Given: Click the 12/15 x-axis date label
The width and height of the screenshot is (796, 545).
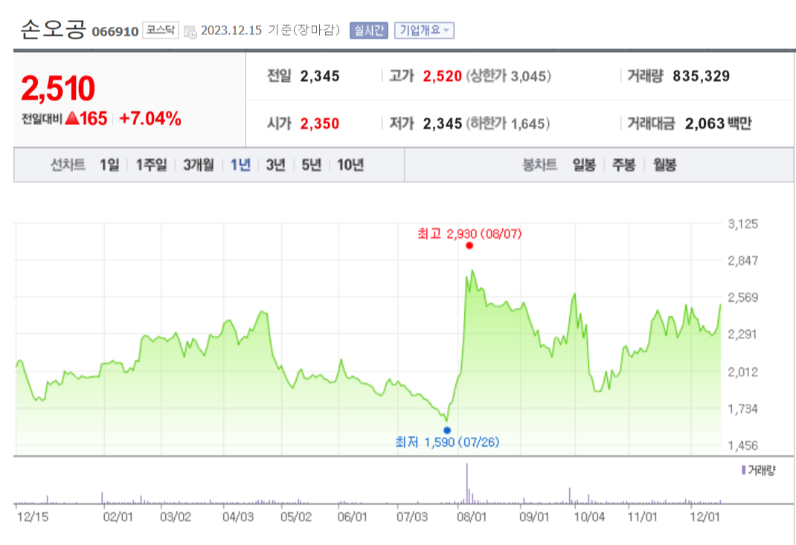Looking at the screenshot, I should 33,517.
